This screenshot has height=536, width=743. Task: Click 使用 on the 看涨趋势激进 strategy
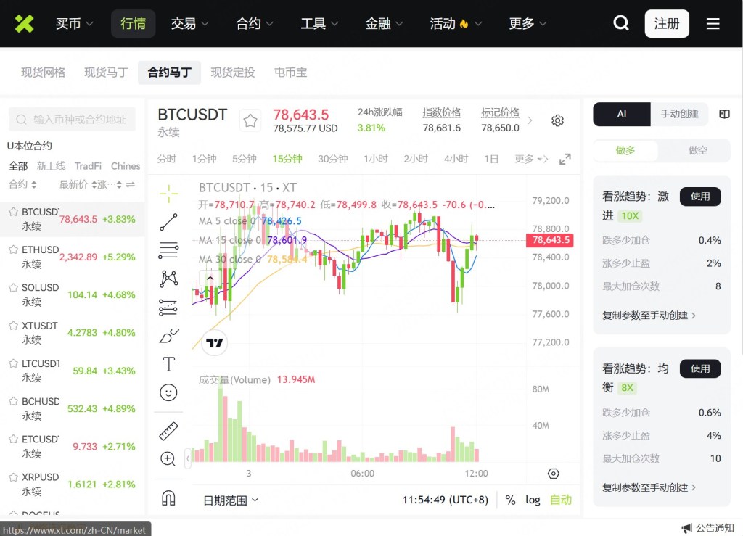pyautogui.click(x=699, y=197)
